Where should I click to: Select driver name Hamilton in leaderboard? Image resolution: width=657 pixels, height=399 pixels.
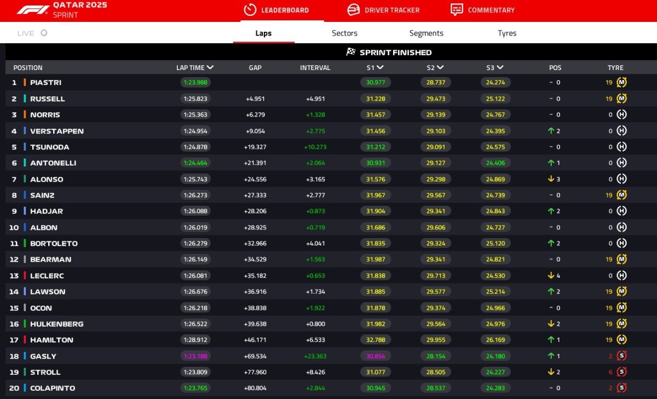click(x=51, y=340)
